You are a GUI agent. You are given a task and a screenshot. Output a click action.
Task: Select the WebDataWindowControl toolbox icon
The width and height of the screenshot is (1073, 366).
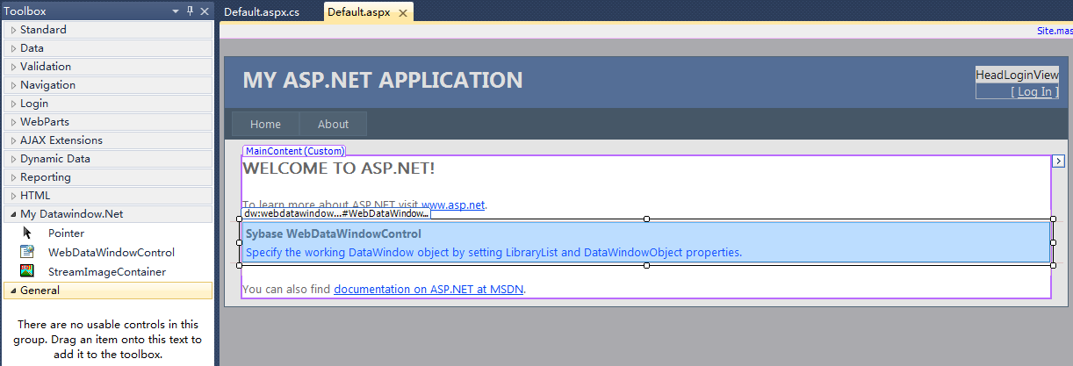point(27,252)
